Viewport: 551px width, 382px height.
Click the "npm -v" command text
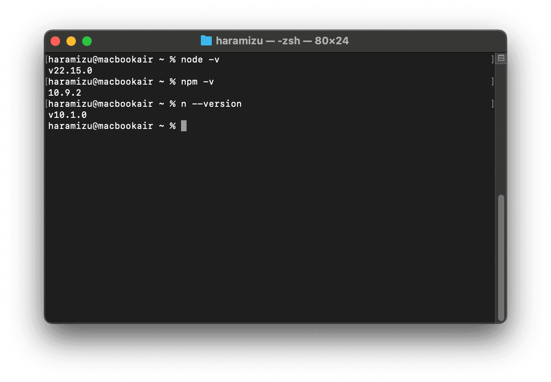pyautogui.click(x=197, y=81)
